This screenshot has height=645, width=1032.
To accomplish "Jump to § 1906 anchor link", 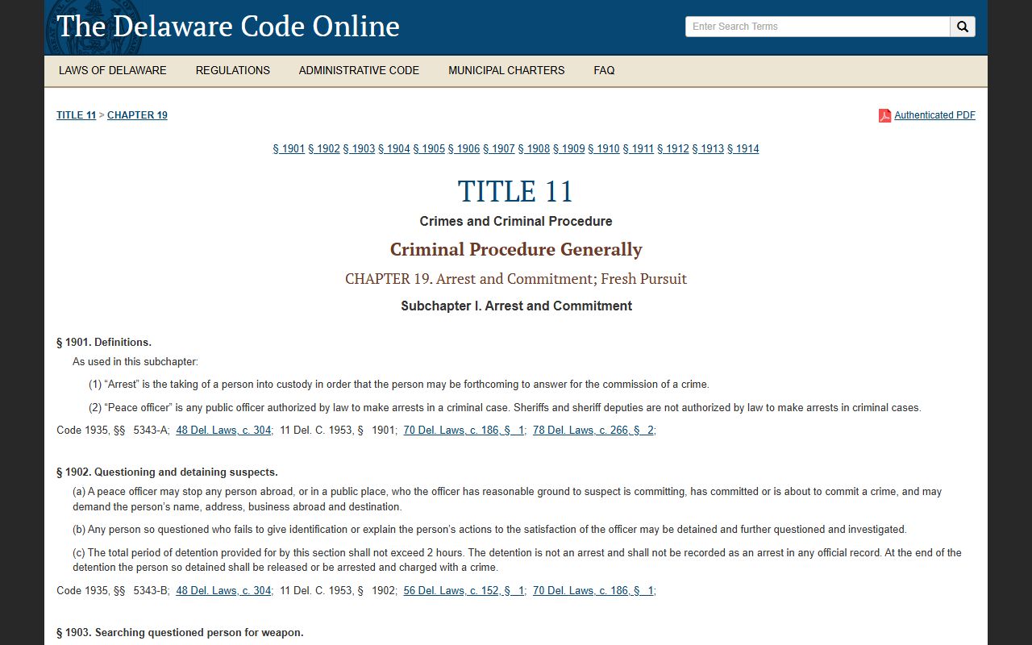I will point(464,148).
